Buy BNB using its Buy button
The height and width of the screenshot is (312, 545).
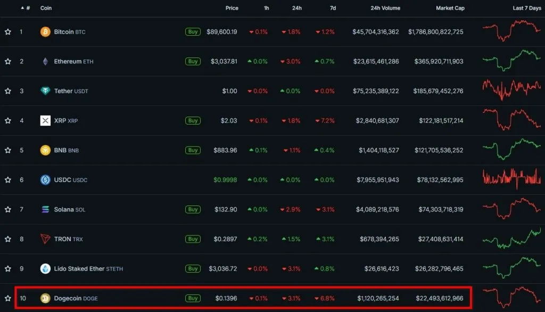[193, 150]
